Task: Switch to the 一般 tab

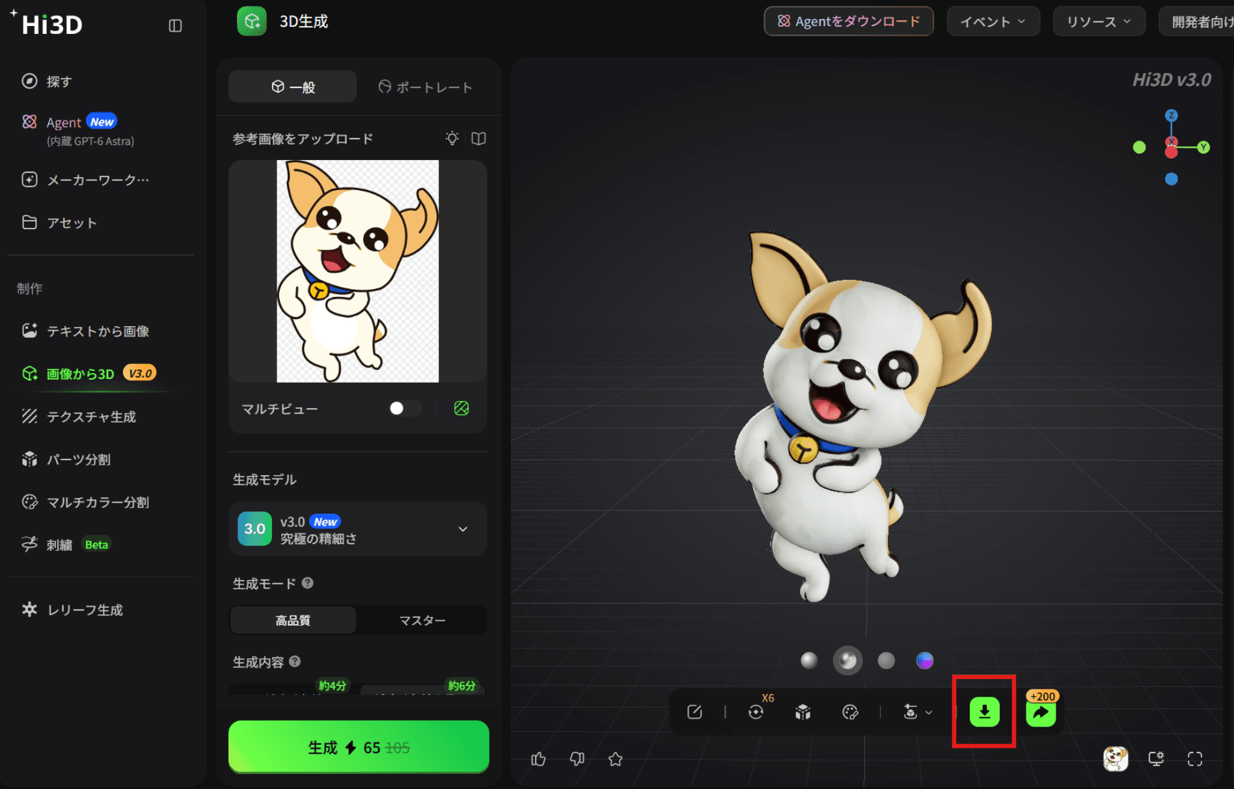Action: coord(292,87)
